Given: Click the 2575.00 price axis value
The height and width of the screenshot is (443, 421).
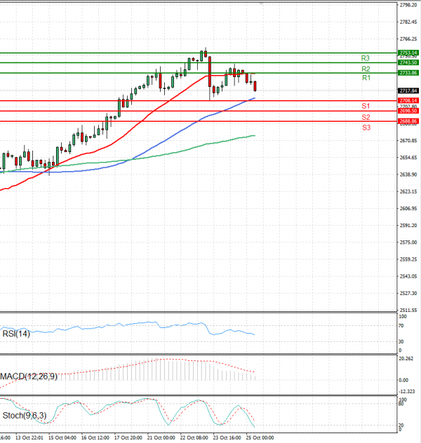Looking at the screenshot, I should click(408, 243).
